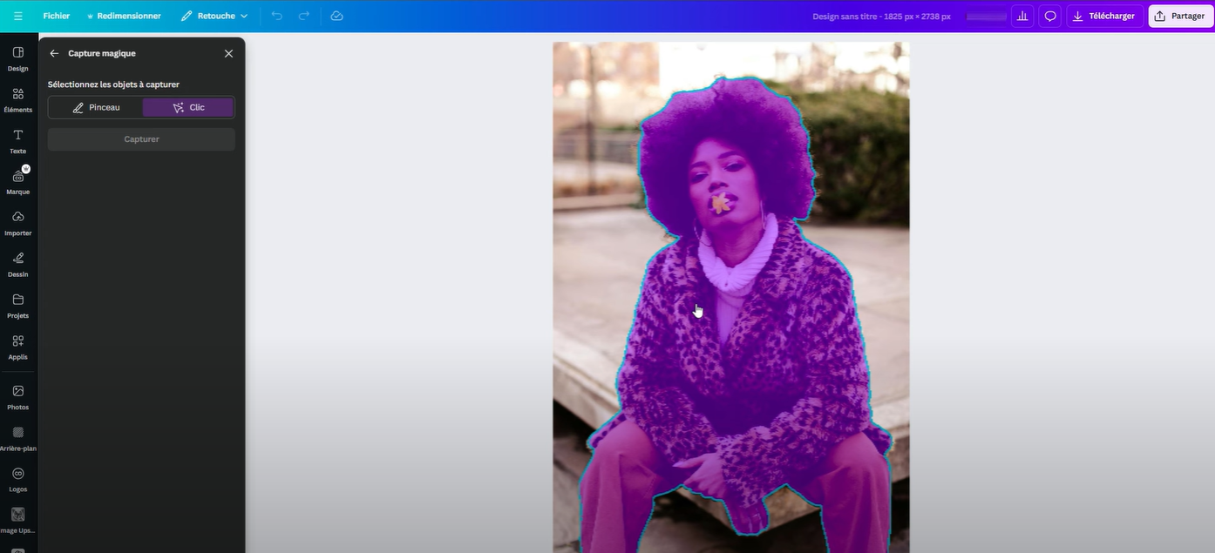Screen dimensions: 1215x553
Task: Expand the Retouche dropdown
Action: click(214, 16)
